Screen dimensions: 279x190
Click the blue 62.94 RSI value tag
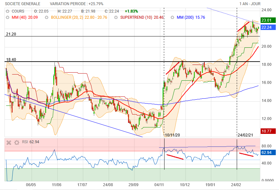[268, 153]
